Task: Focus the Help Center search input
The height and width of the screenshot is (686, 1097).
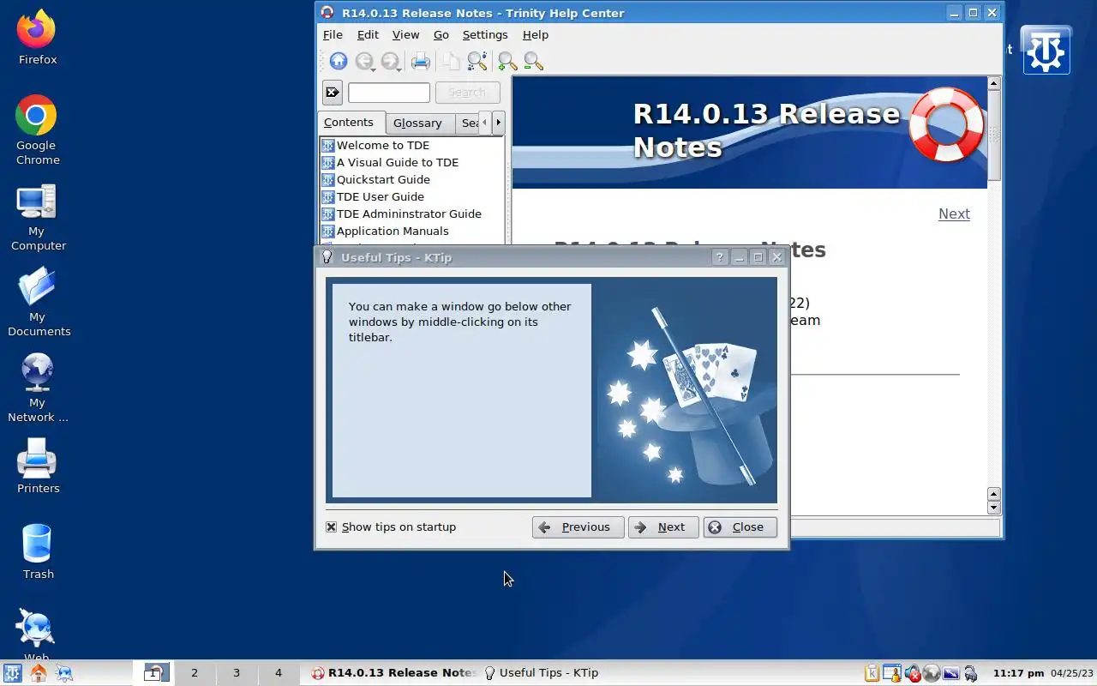Action: point(389,93)
